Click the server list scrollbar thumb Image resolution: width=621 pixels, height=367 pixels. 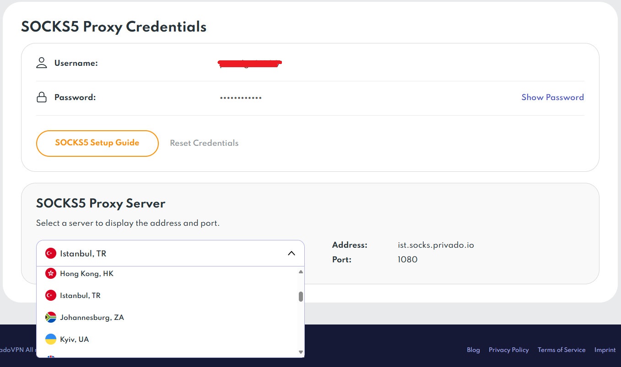(301, 297)
